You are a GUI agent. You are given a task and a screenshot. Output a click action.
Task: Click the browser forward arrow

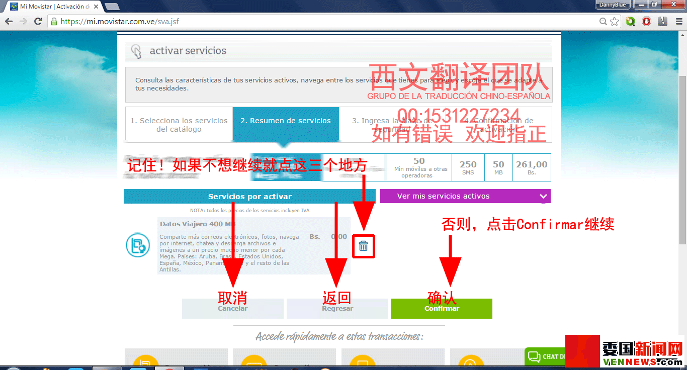[23, 22]
